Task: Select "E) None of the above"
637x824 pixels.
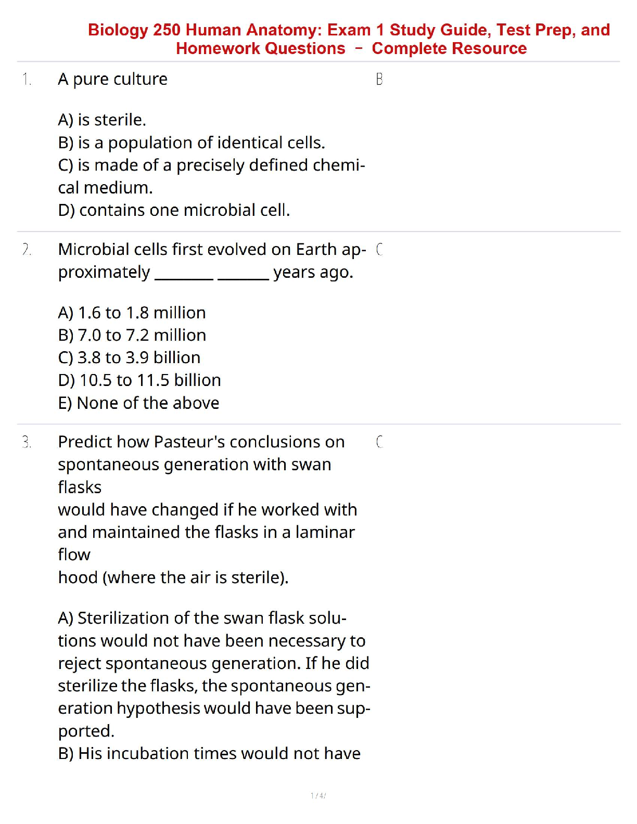Action: [138, 403]
